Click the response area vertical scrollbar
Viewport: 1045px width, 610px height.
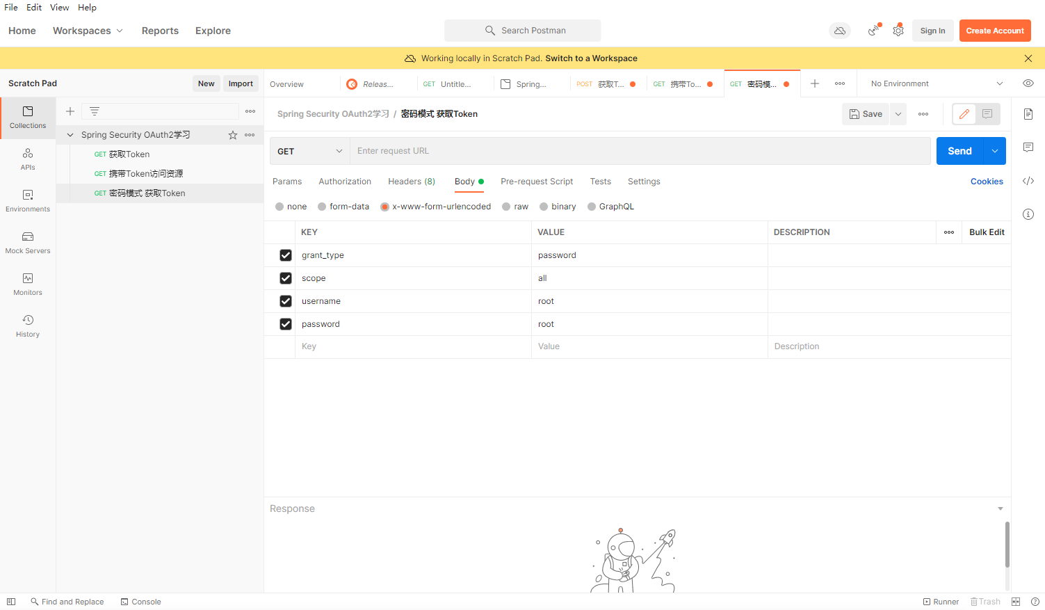pyautogui.click(x=1007, y=545)
